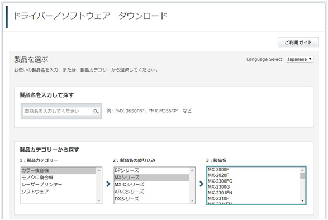The image size is (328, 220).
Task: Click up arrow of product category scrollbar
Action: pyautogui.click(x=99, y=170)
